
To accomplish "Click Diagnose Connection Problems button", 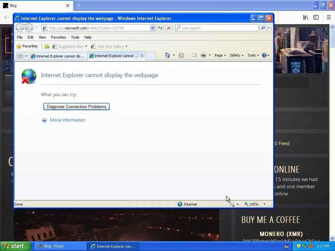I will 77,107.
